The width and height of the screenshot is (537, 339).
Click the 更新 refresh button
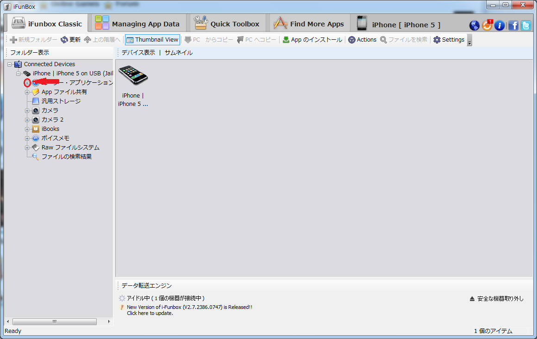click(x=70, y=40)
